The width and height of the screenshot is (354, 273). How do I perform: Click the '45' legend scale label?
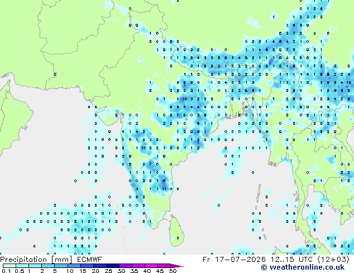tap(160, 271)
